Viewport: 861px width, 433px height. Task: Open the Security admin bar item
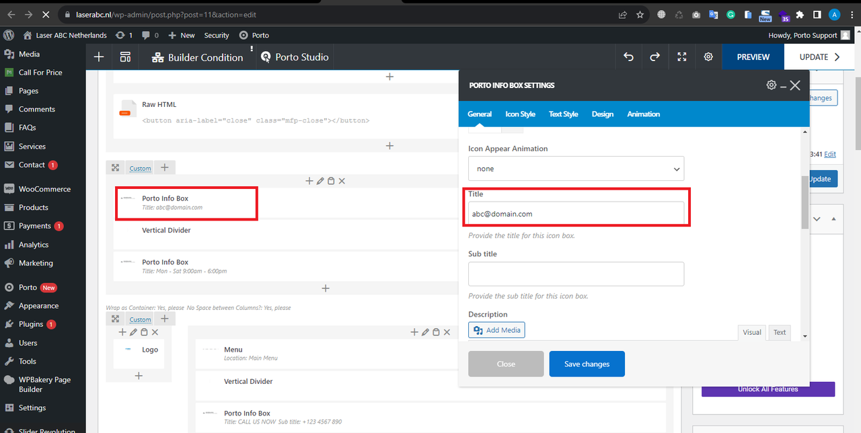point(217,35)
